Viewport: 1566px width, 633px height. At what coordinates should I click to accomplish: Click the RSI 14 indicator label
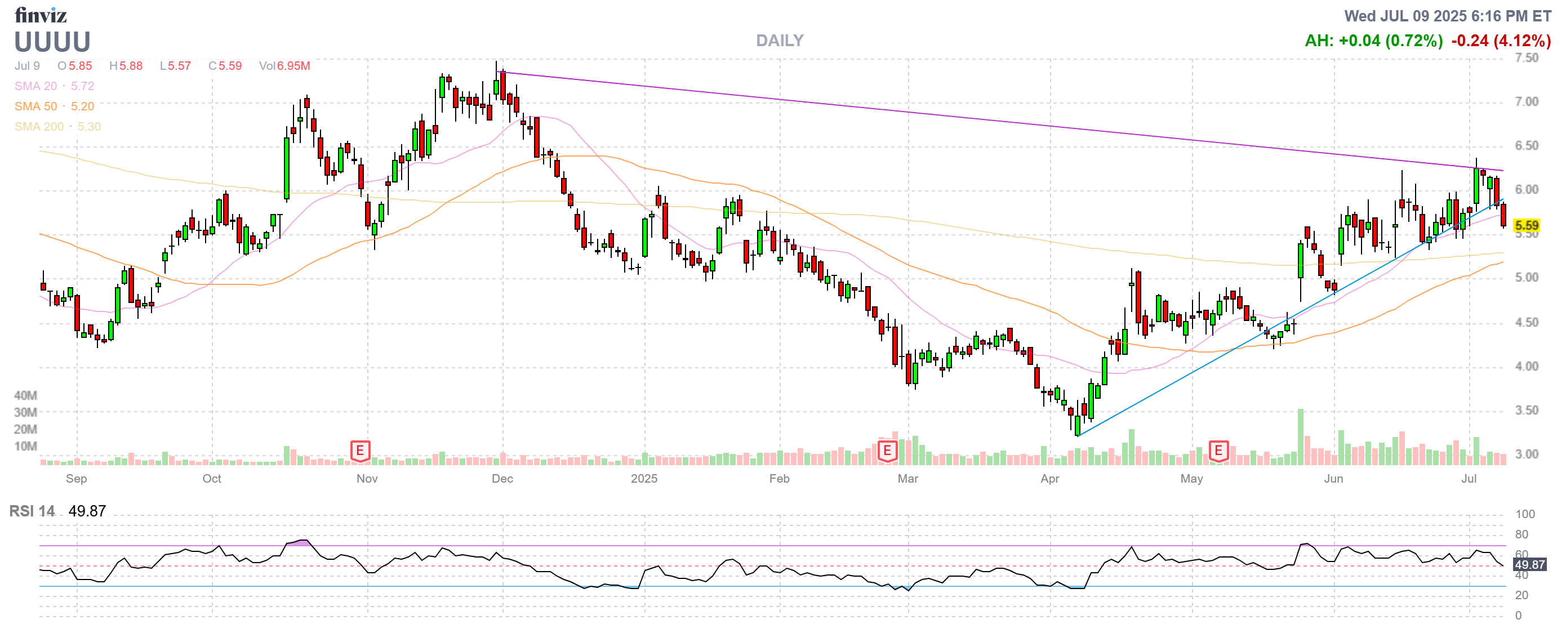click(x=32, y=511)
